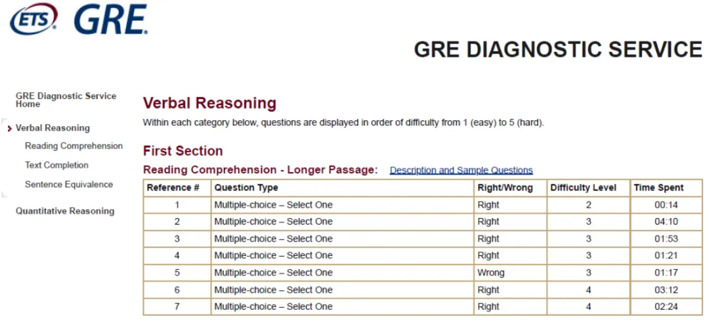Go to the Text Completion section
The height and width of the screenshot is (323, 709).
[x=56, y=165]
